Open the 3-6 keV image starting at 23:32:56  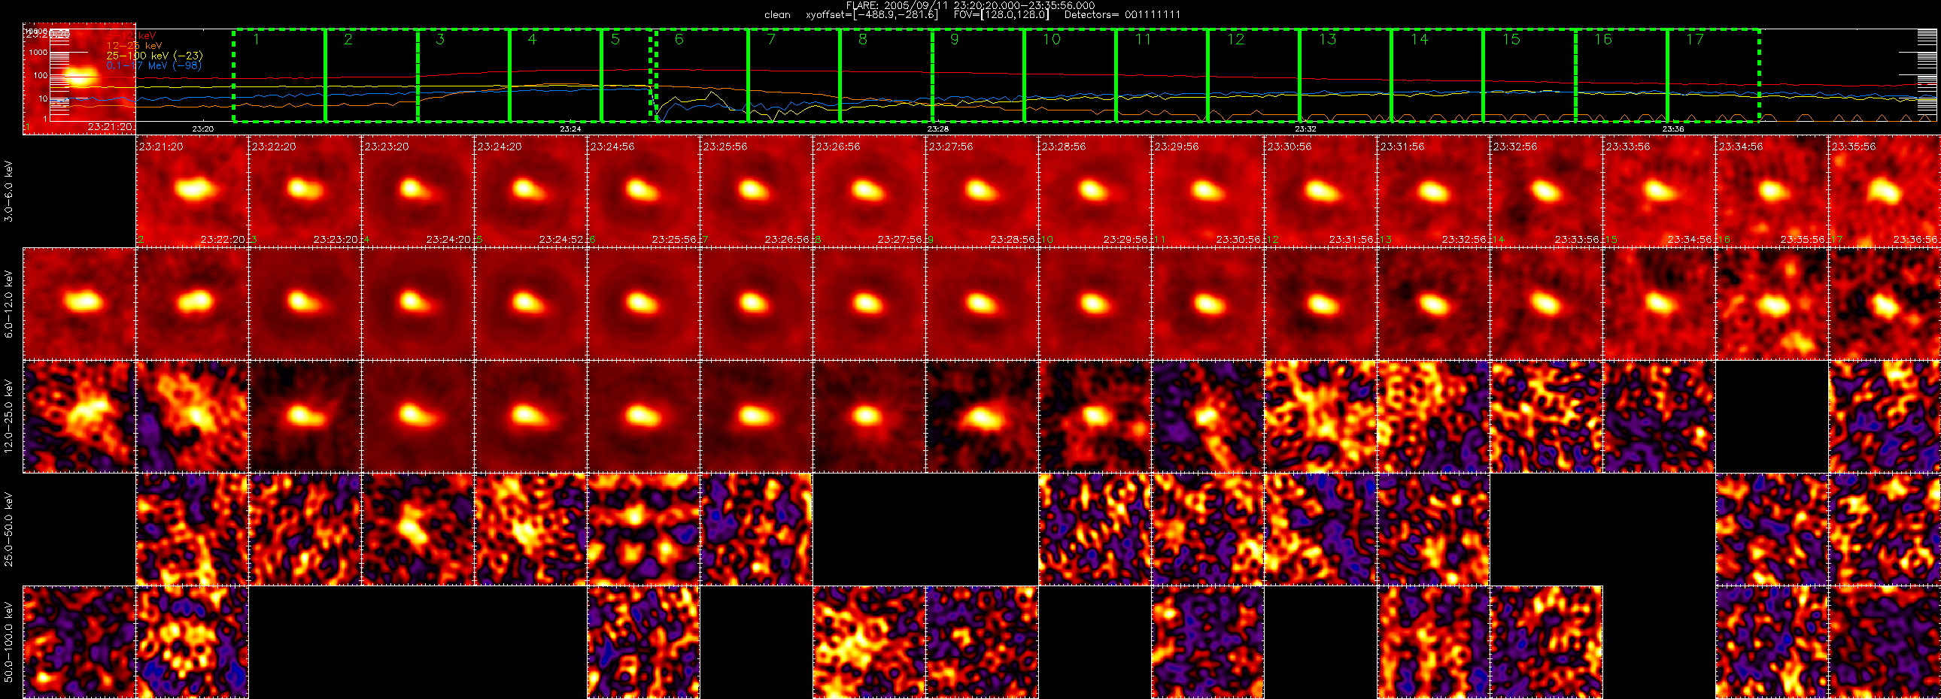coord(1546,191)
